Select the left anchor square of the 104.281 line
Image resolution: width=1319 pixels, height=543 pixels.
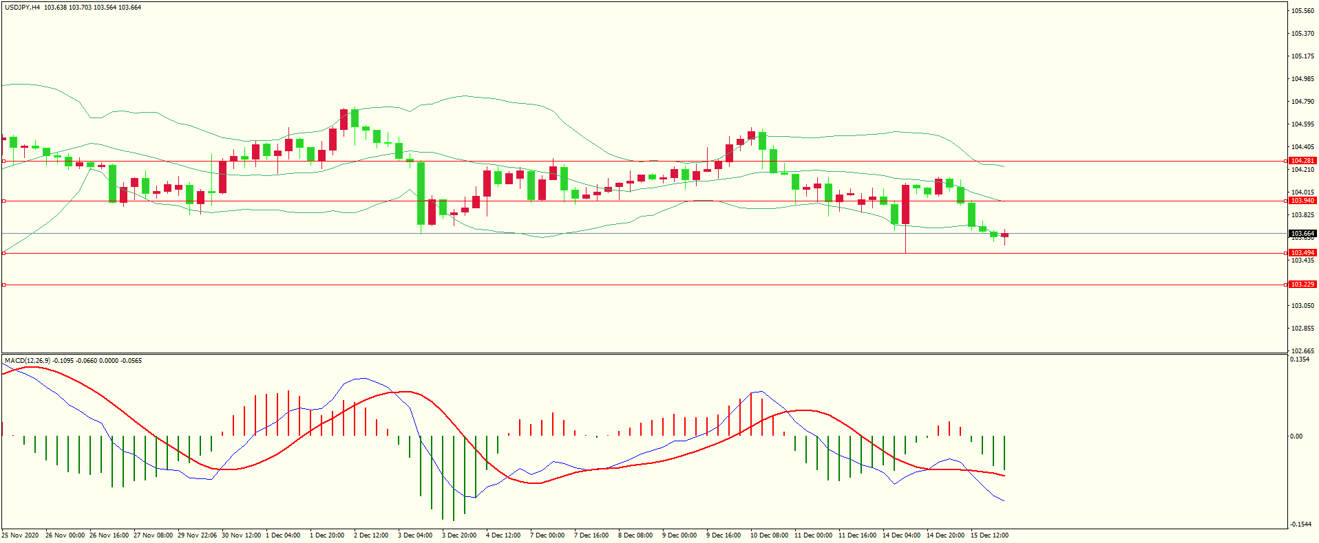pos(3,162)
